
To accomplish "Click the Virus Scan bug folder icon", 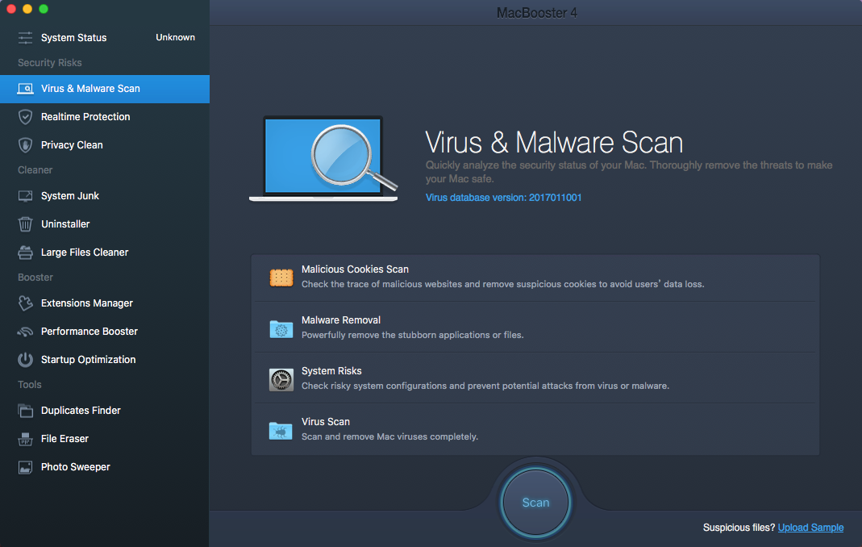I will tap(281, 430).
